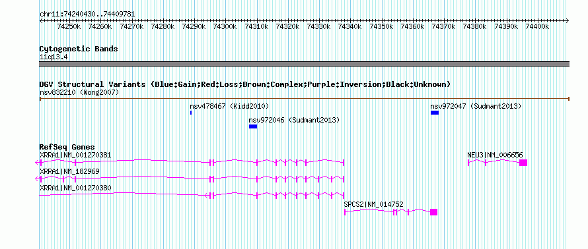Click the 74260k ruler position label

coord(100,26)
